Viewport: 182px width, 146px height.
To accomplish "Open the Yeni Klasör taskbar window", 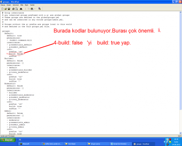I will [x=75, y=144].
